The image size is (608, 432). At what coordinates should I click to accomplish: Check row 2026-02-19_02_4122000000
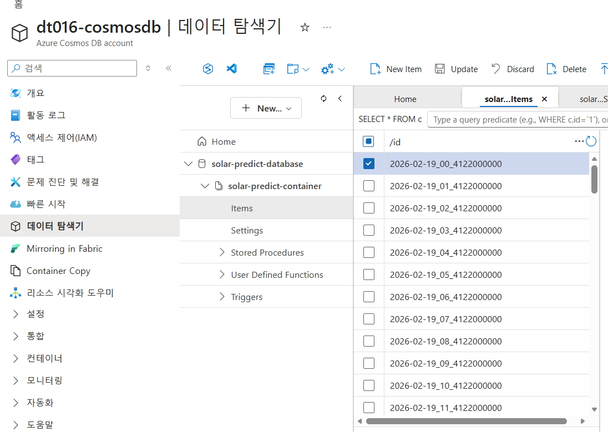[369, 208]
